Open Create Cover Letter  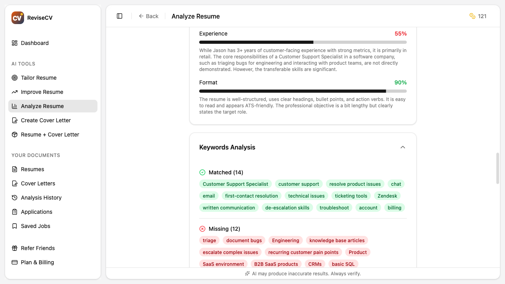[x=46, y=120]
